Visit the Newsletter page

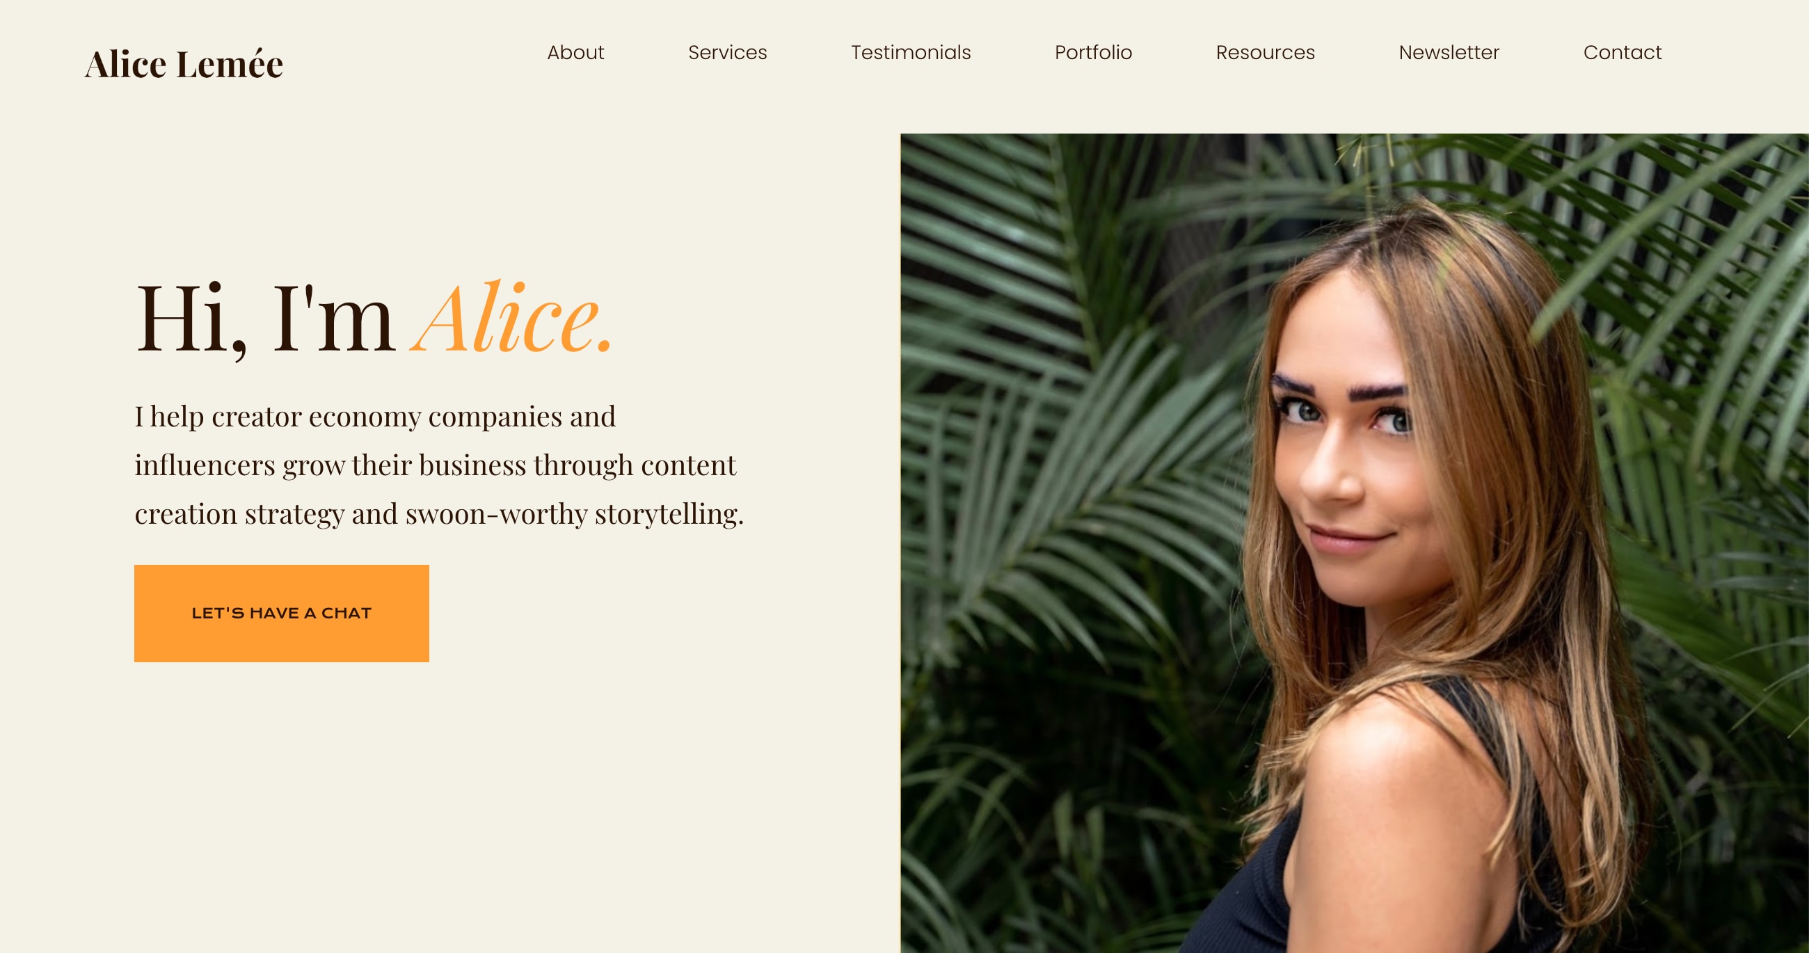1449,53
